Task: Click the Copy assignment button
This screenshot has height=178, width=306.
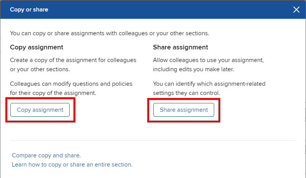Action: click(40, 110)
